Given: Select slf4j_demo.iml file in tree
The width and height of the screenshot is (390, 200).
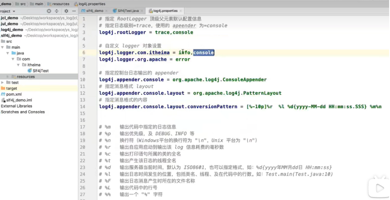Looking at the screenshot, I should 19,100.
